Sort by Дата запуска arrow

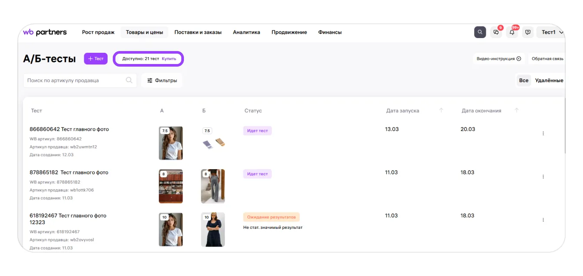[441, 111]
